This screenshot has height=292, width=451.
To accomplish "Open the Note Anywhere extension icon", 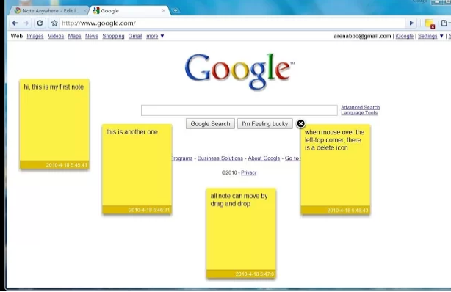I will [x=430, y=23].
